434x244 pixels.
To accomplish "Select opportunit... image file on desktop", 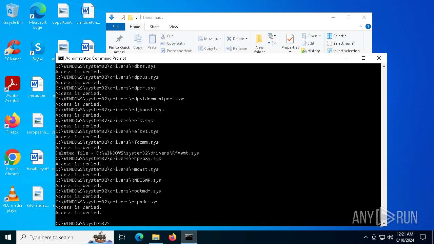I will tap(63, 14).
